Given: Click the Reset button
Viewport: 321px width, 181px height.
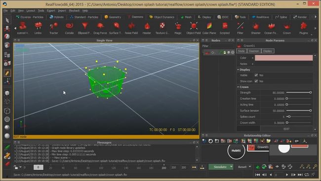Looking at the screenshot, I should [242, 167].
